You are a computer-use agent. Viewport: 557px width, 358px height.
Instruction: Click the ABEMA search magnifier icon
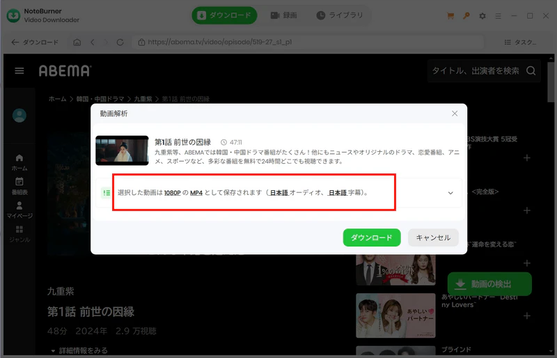pos(531,71)
